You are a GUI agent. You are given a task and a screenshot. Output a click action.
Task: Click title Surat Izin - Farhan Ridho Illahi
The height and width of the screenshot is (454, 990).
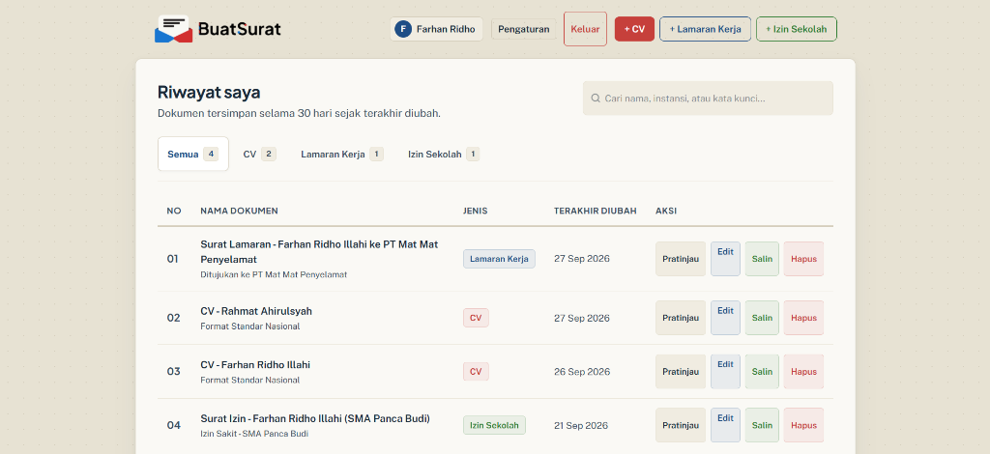pyautogui.click(x=315, y=418)
